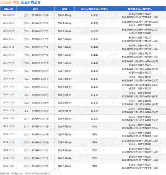Screen dimensions: 166x175
Task: Choose the date 2024-12-16
Action: point(9,142)
